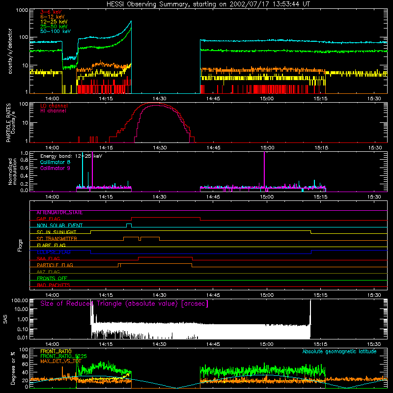Click the 14:30 tick in the count-rate panel
Viewport: 393px width, 393px height.
click(x=159, y=99)
